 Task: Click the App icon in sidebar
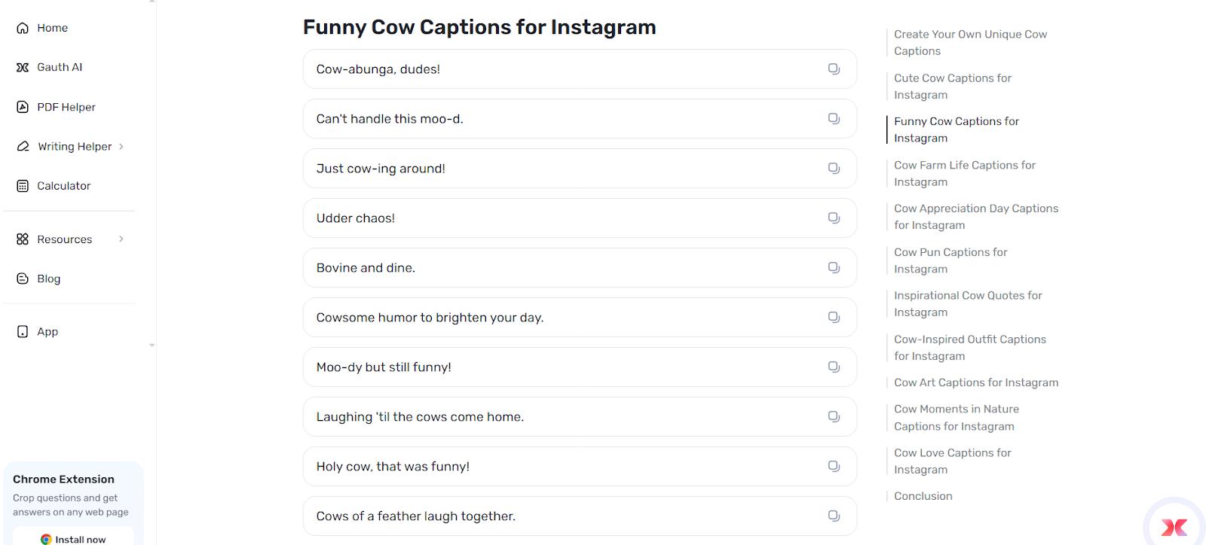(x=23, y=331)
